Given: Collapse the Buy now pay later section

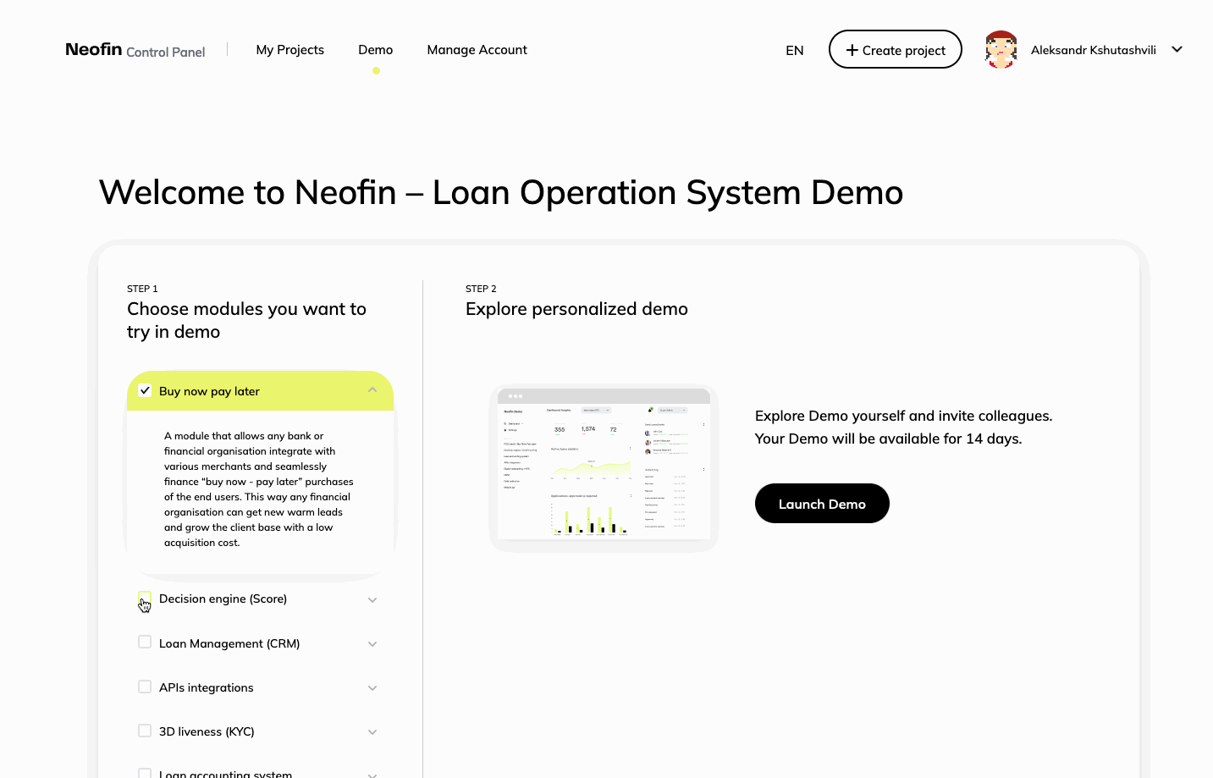Looking at the screenshot, I should pyautogui.click(x=372, y=389).
